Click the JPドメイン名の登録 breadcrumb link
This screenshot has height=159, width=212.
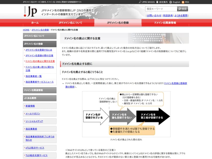(x=40, y=30)
